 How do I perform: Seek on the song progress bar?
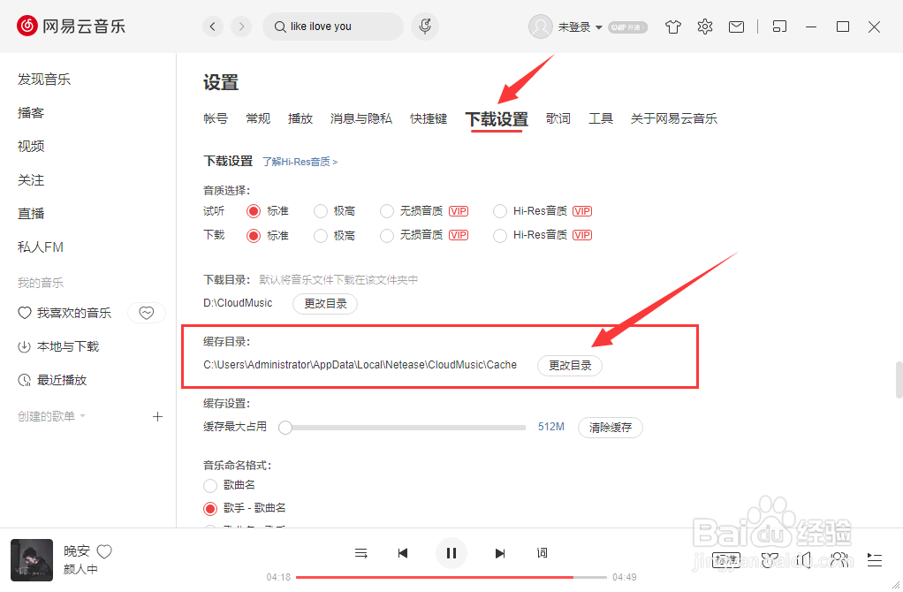(451, 577)
